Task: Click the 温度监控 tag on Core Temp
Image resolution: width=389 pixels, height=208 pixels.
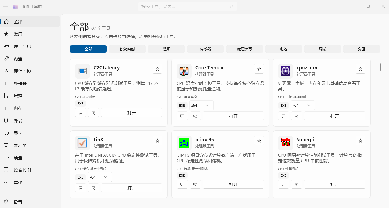Action: tap(190, 97)
